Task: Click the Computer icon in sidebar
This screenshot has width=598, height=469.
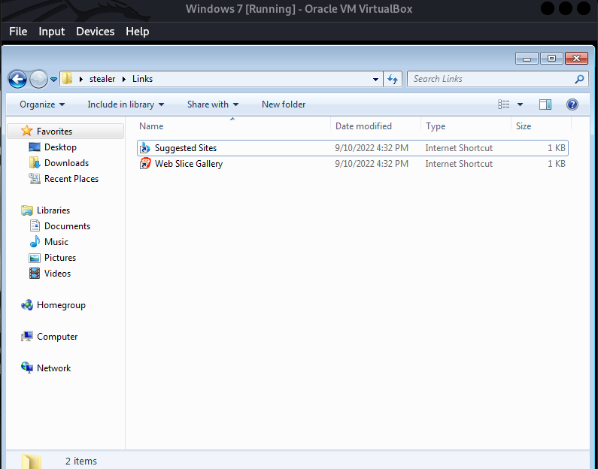Action: coord(26,337)
